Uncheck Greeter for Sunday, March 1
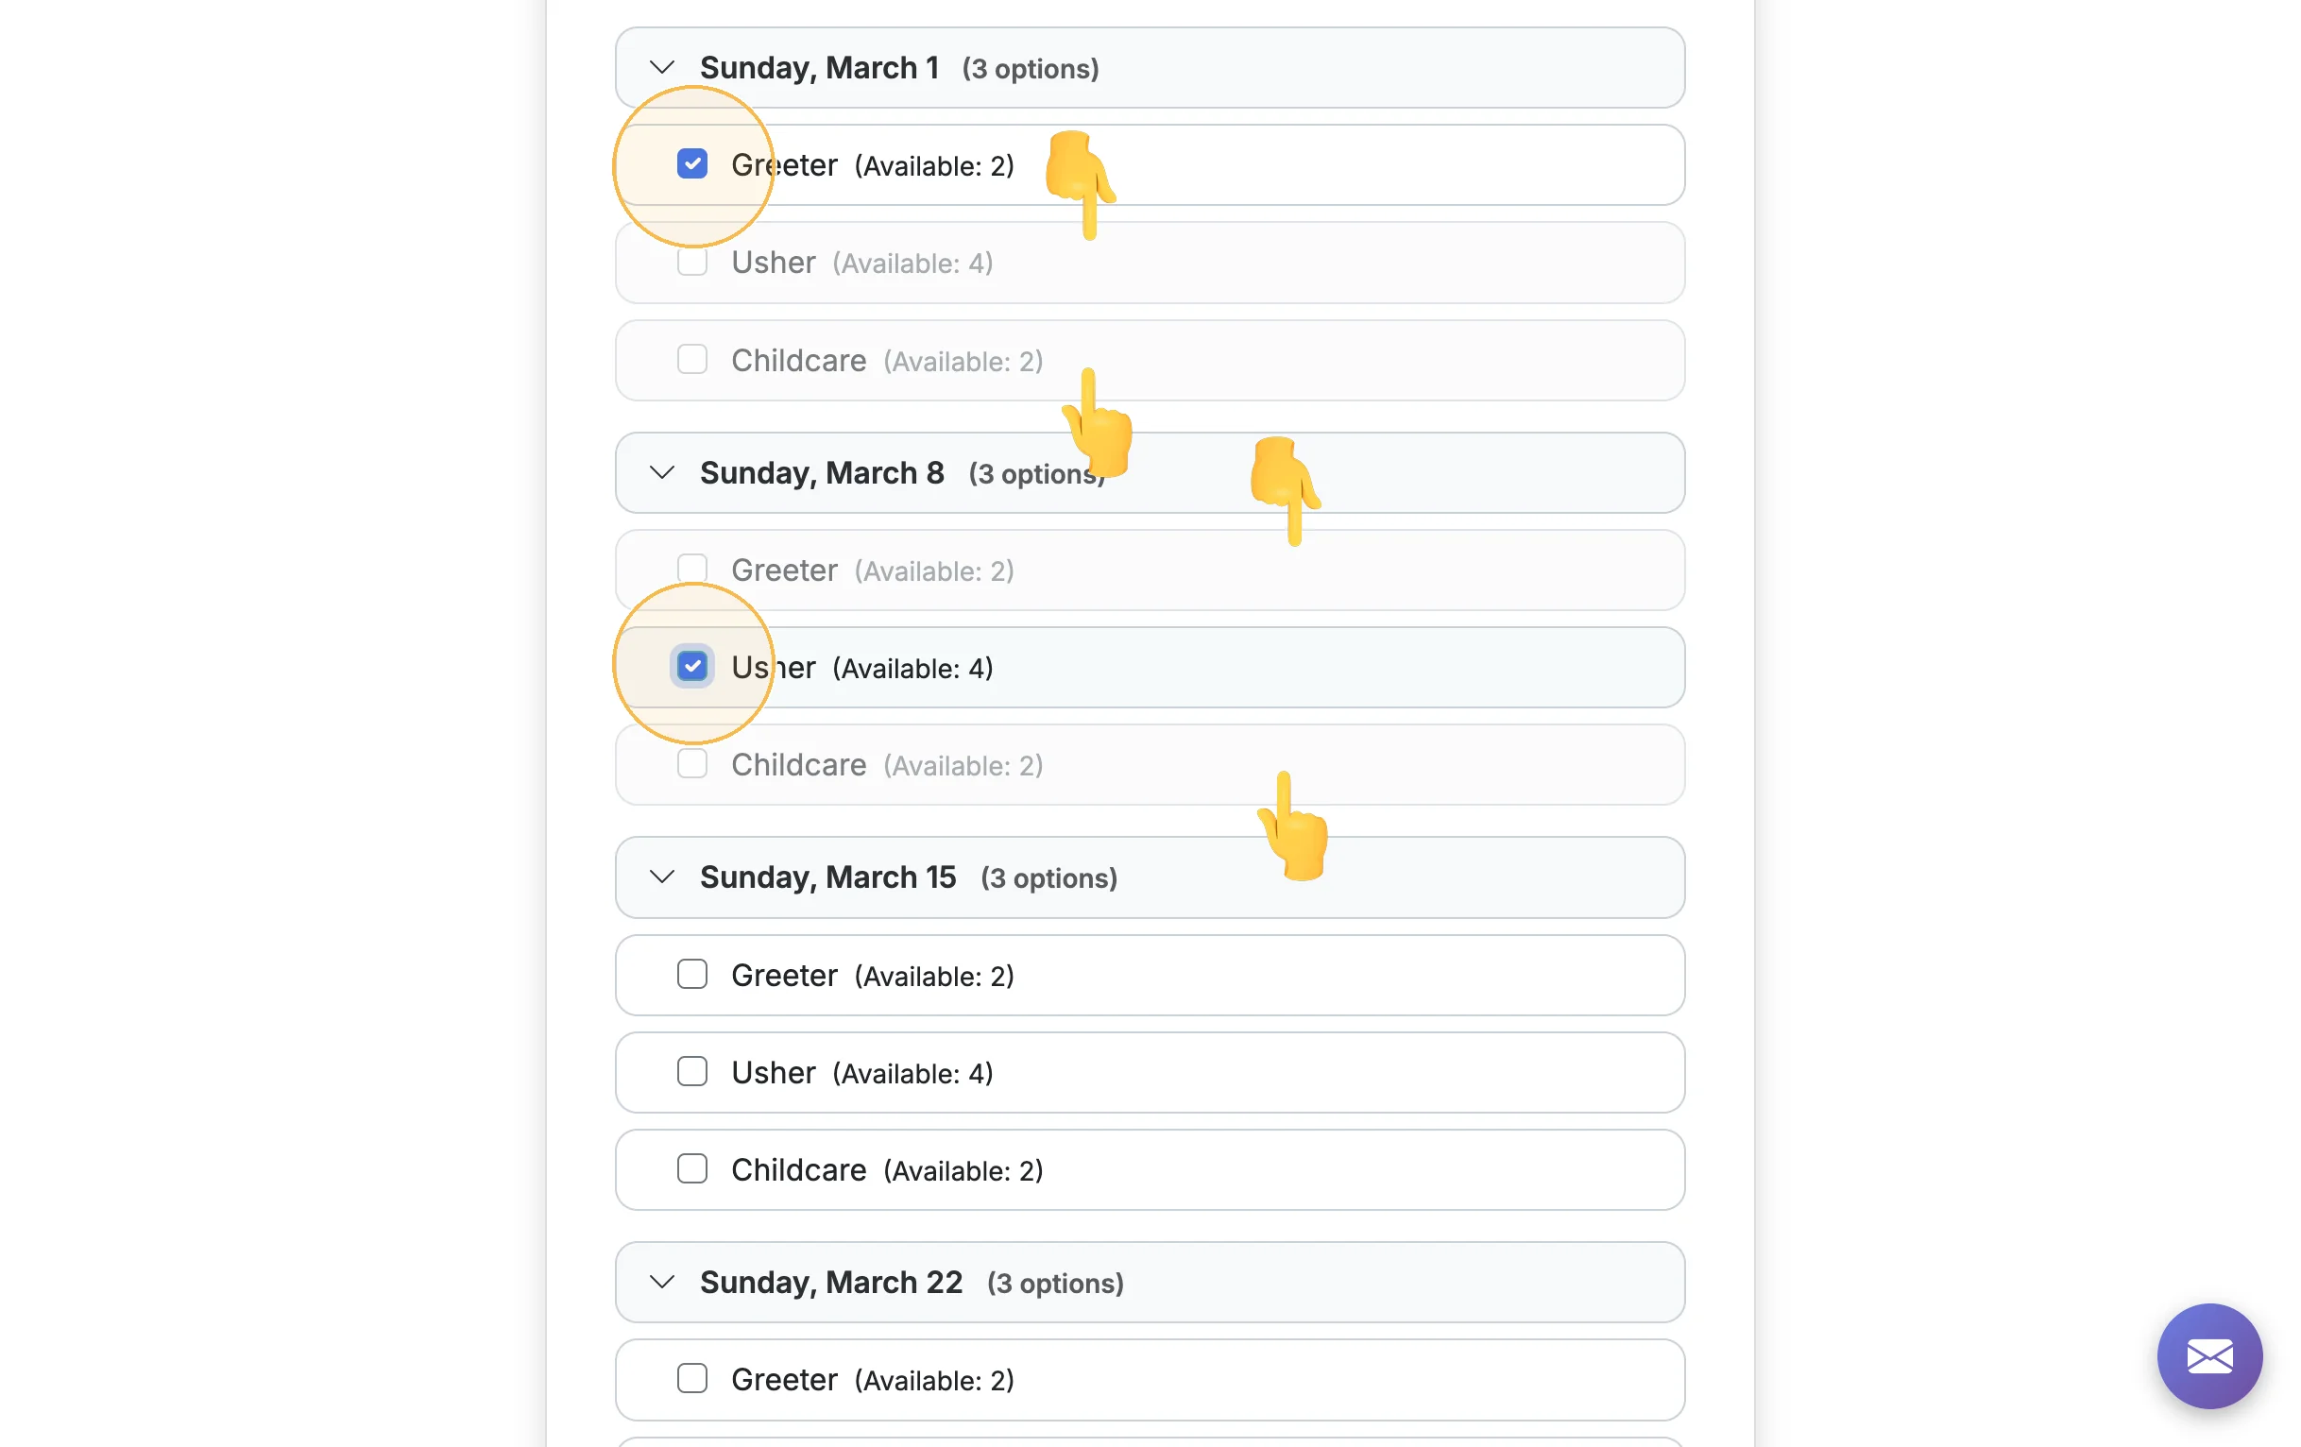The image size is (2301, 1447). tap(691, 164)
